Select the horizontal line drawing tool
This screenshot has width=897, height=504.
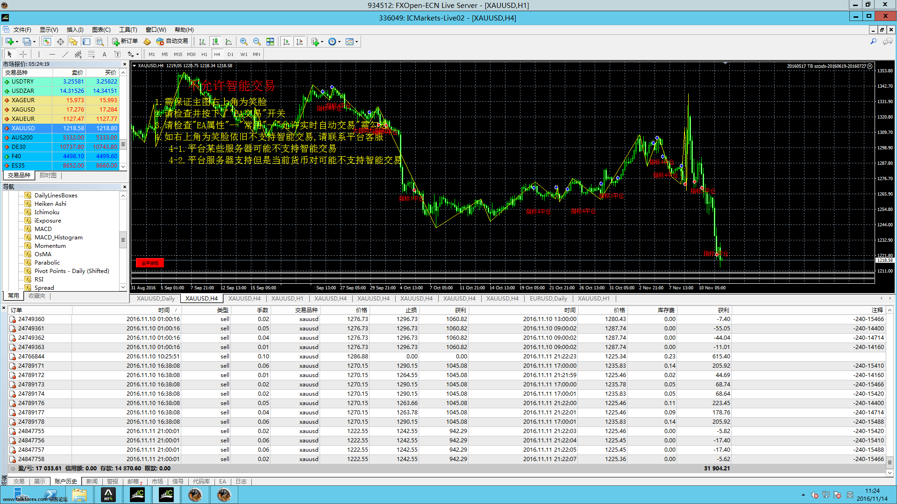[x=52, y=54]
